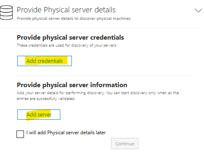Click the Add server button
204x152 pixels.
(x=39, y=114)
